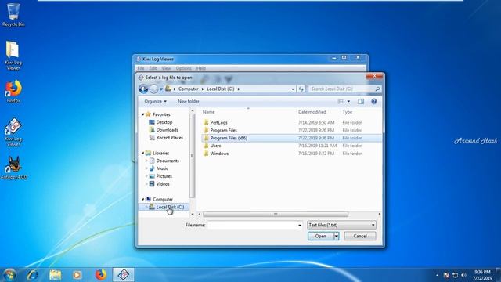Select the Autopsy desktop shortcut

click(14, 168)
